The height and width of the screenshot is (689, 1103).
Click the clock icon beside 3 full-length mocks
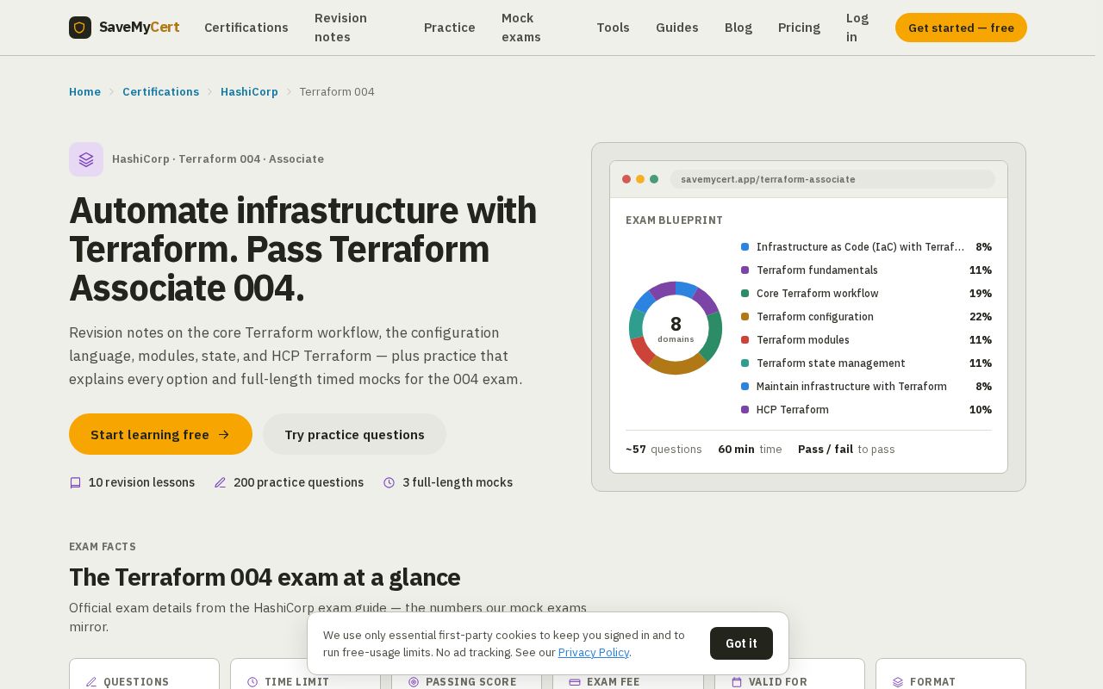[389, 482]
